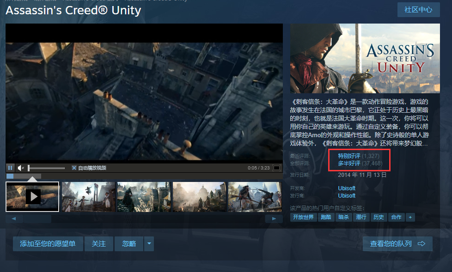The height and width of the screenshot is (272, 452).
Task: Toggle fullscreen video icon
Action: [x=276, y=168]
